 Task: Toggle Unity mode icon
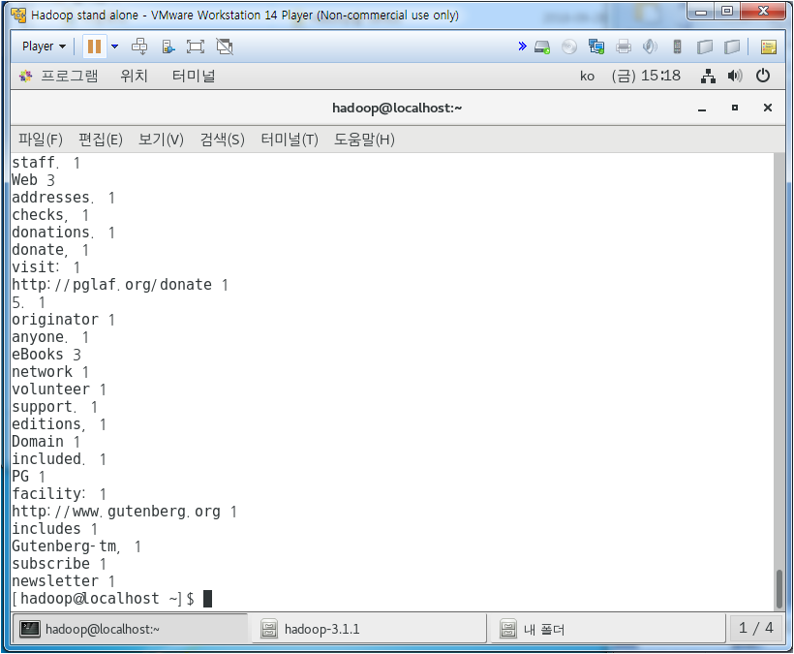[x=225, y=47]
